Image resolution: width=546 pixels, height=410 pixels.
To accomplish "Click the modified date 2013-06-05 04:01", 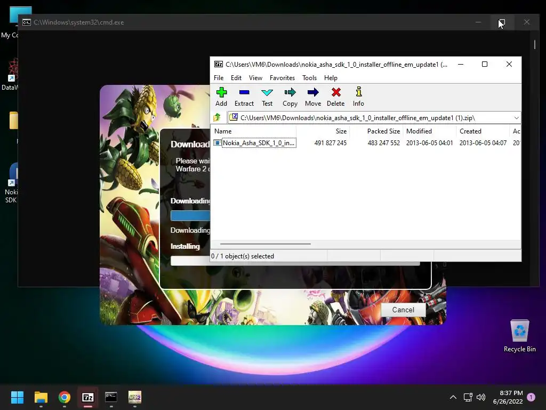I will [x=429, y=143].
